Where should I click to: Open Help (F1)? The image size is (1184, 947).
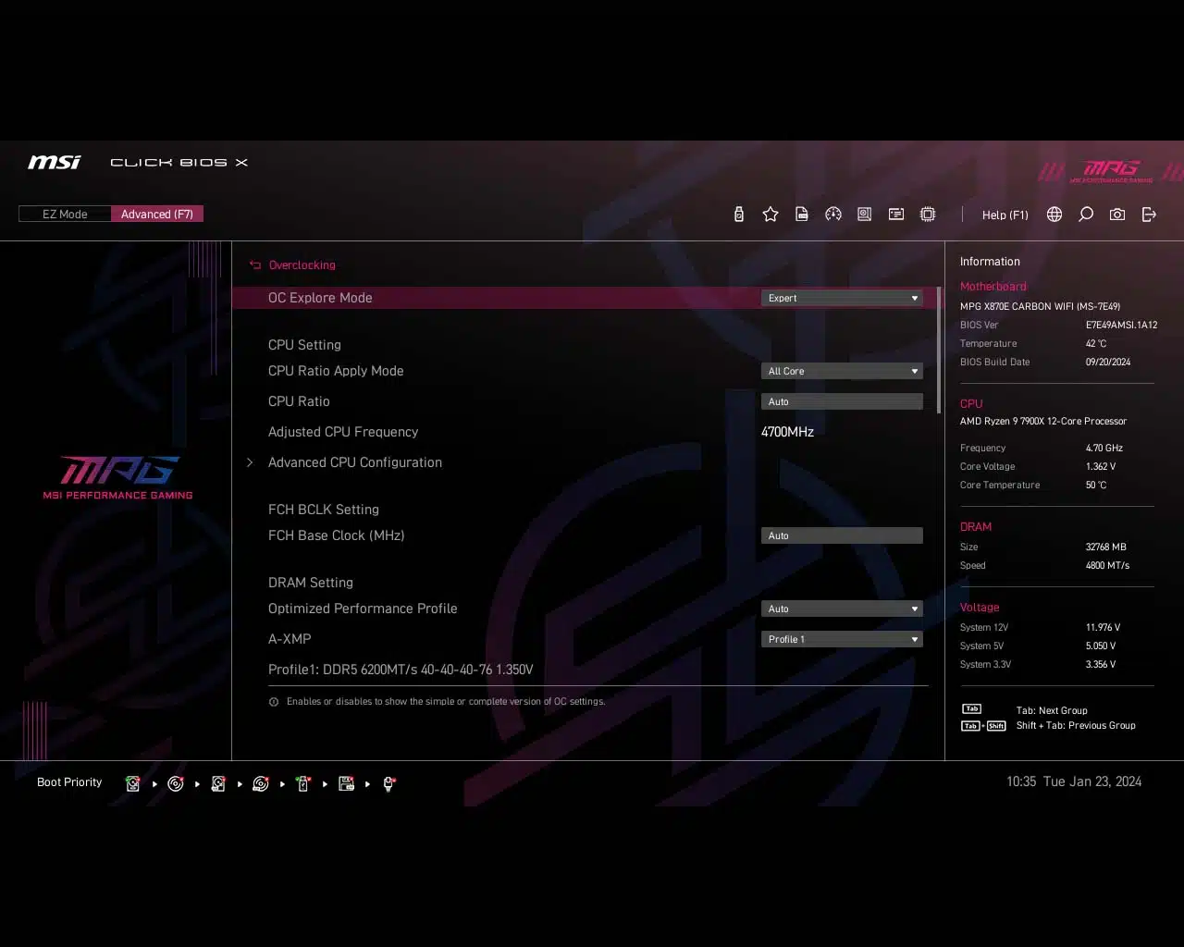(x=1005, y=215)
